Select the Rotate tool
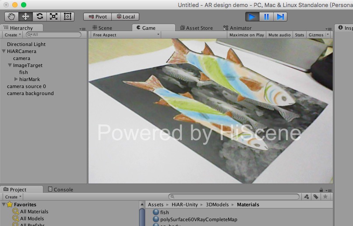Image resolution: width=353 pixels, height=226 pixels. point(39,17)
